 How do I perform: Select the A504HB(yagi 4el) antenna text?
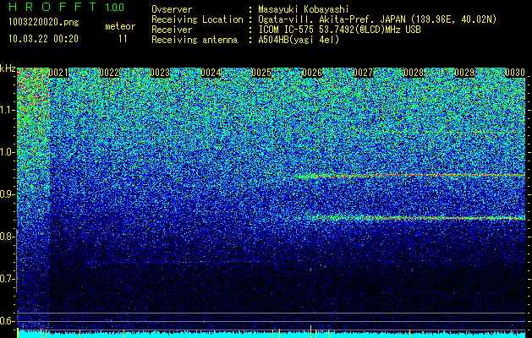(x=299, y=40)
